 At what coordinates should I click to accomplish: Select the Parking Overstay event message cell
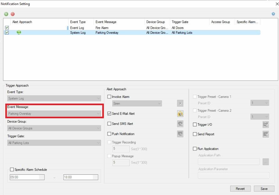[x=107, y=33]
